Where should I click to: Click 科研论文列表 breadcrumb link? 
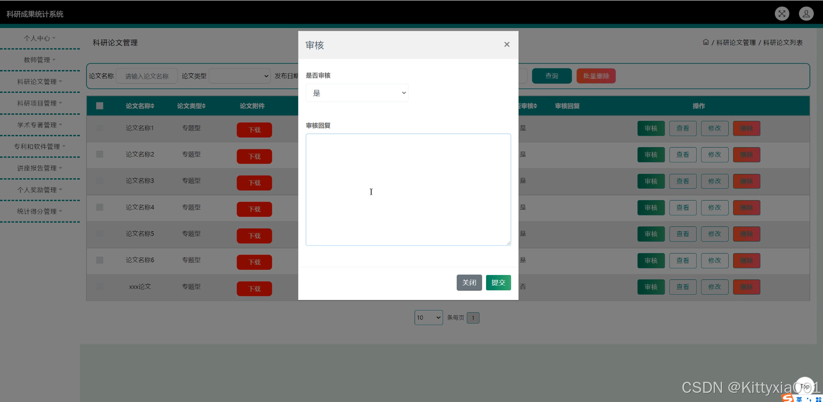(x=783, y=42)
